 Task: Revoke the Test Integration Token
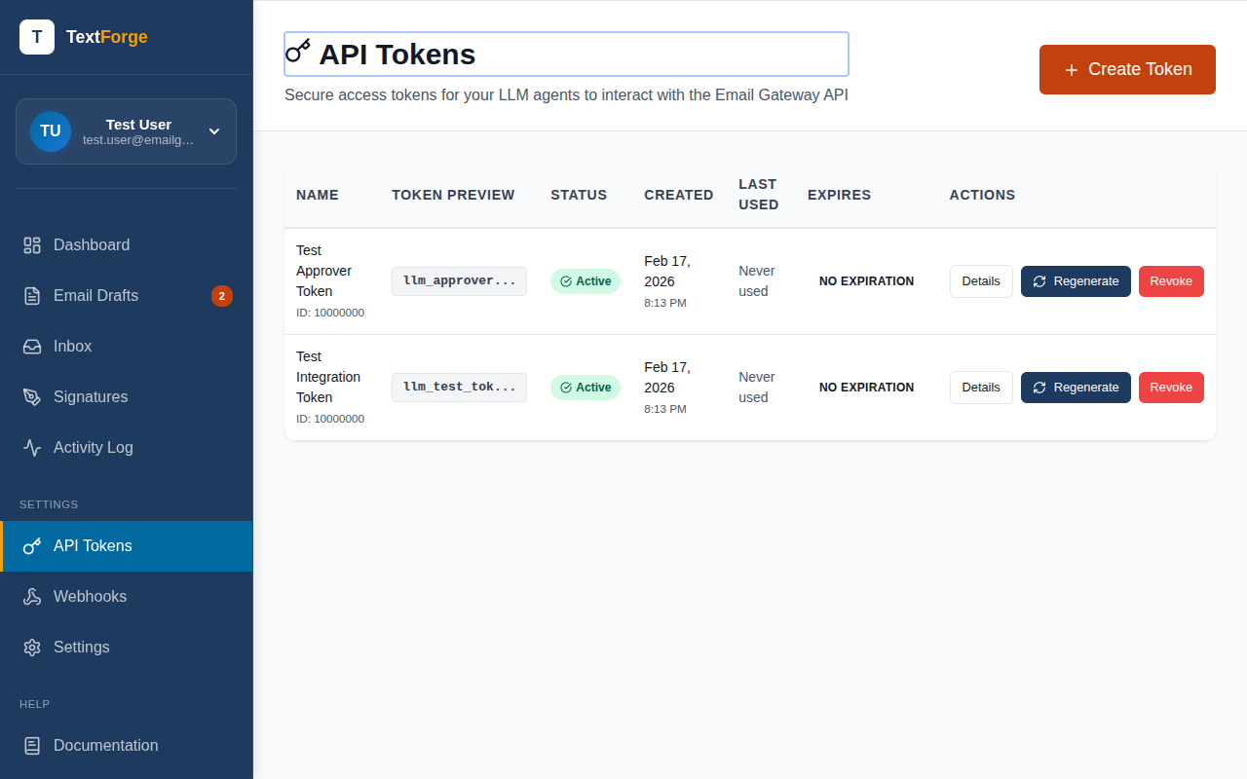tap(1171, 388)
